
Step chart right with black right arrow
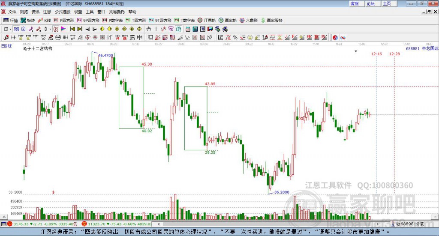pyautogui.click(x=95, y=29)
